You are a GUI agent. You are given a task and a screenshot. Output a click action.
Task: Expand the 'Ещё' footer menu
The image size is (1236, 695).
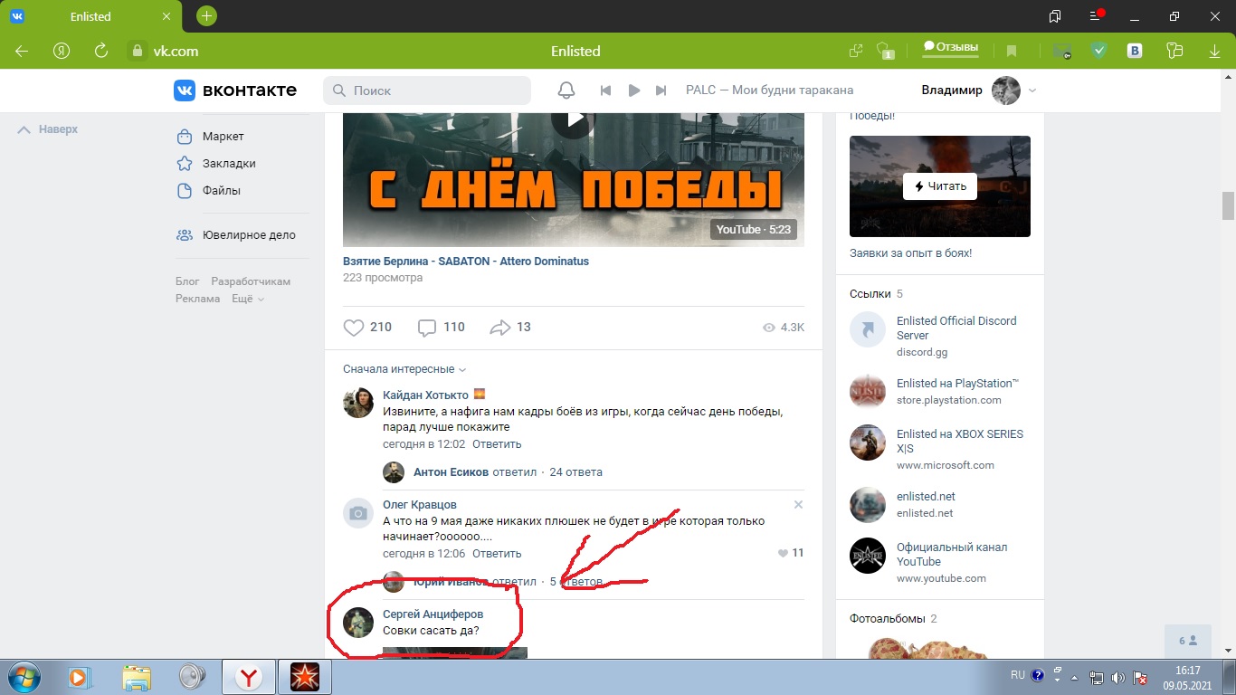pyautogui.click(x=247, y=299)
